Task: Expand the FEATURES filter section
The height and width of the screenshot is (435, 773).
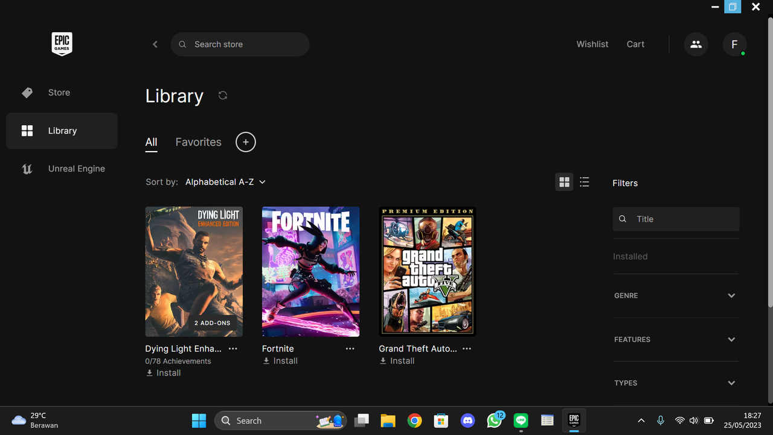Action: click(676, 340)
